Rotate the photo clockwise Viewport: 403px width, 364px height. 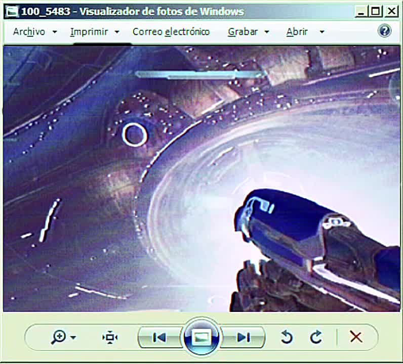point(316,337)
